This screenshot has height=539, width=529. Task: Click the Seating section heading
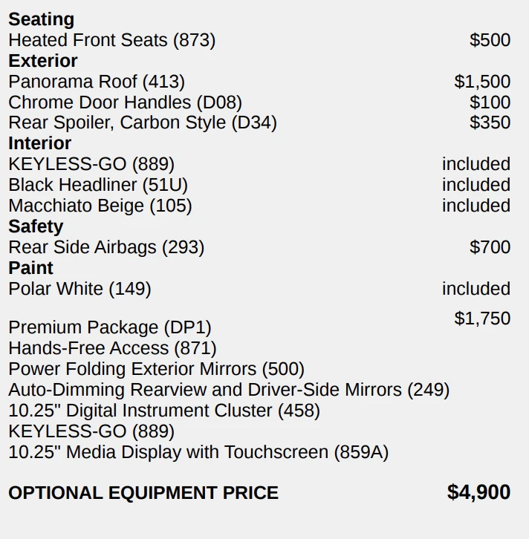pyautogui.click(x=42, y=19)
